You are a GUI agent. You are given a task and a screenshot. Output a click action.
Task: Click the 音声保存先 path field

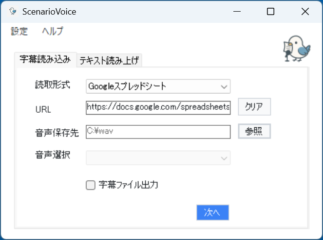pos(158,132)
